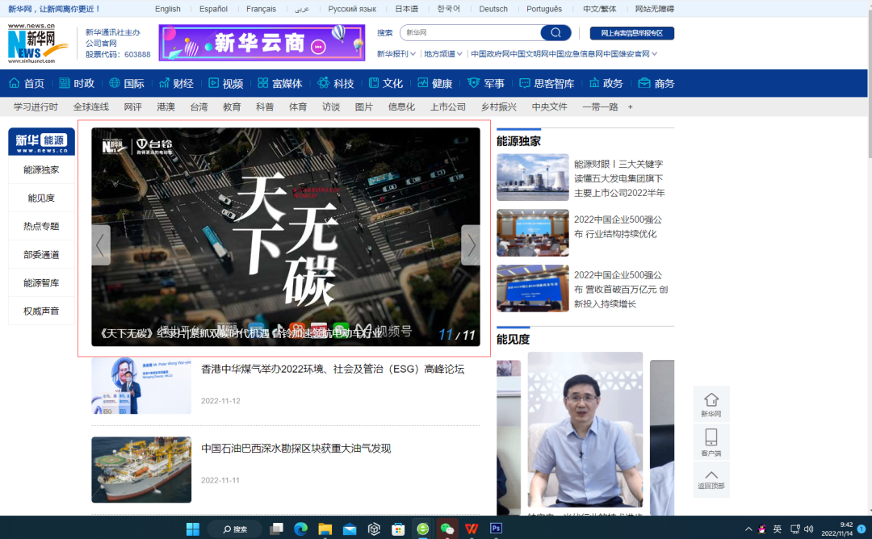
Task: Open the 政务 section
Action: [606, 83]
